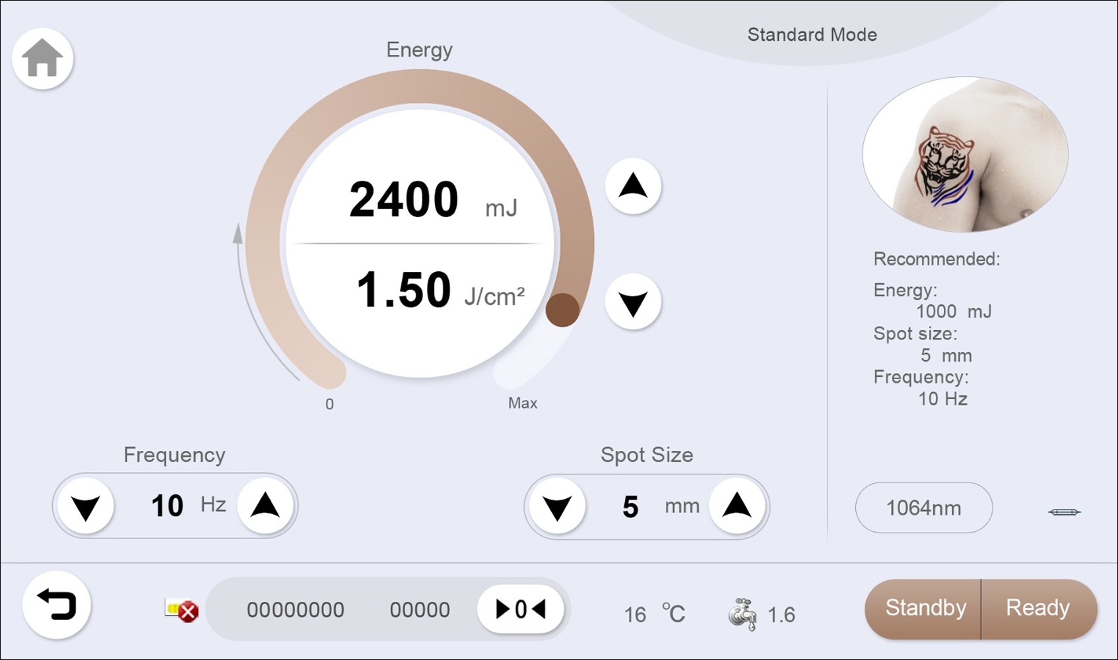Increase the spot size
This screenshot has height=660, width=1118.
[x=737, y=507]
